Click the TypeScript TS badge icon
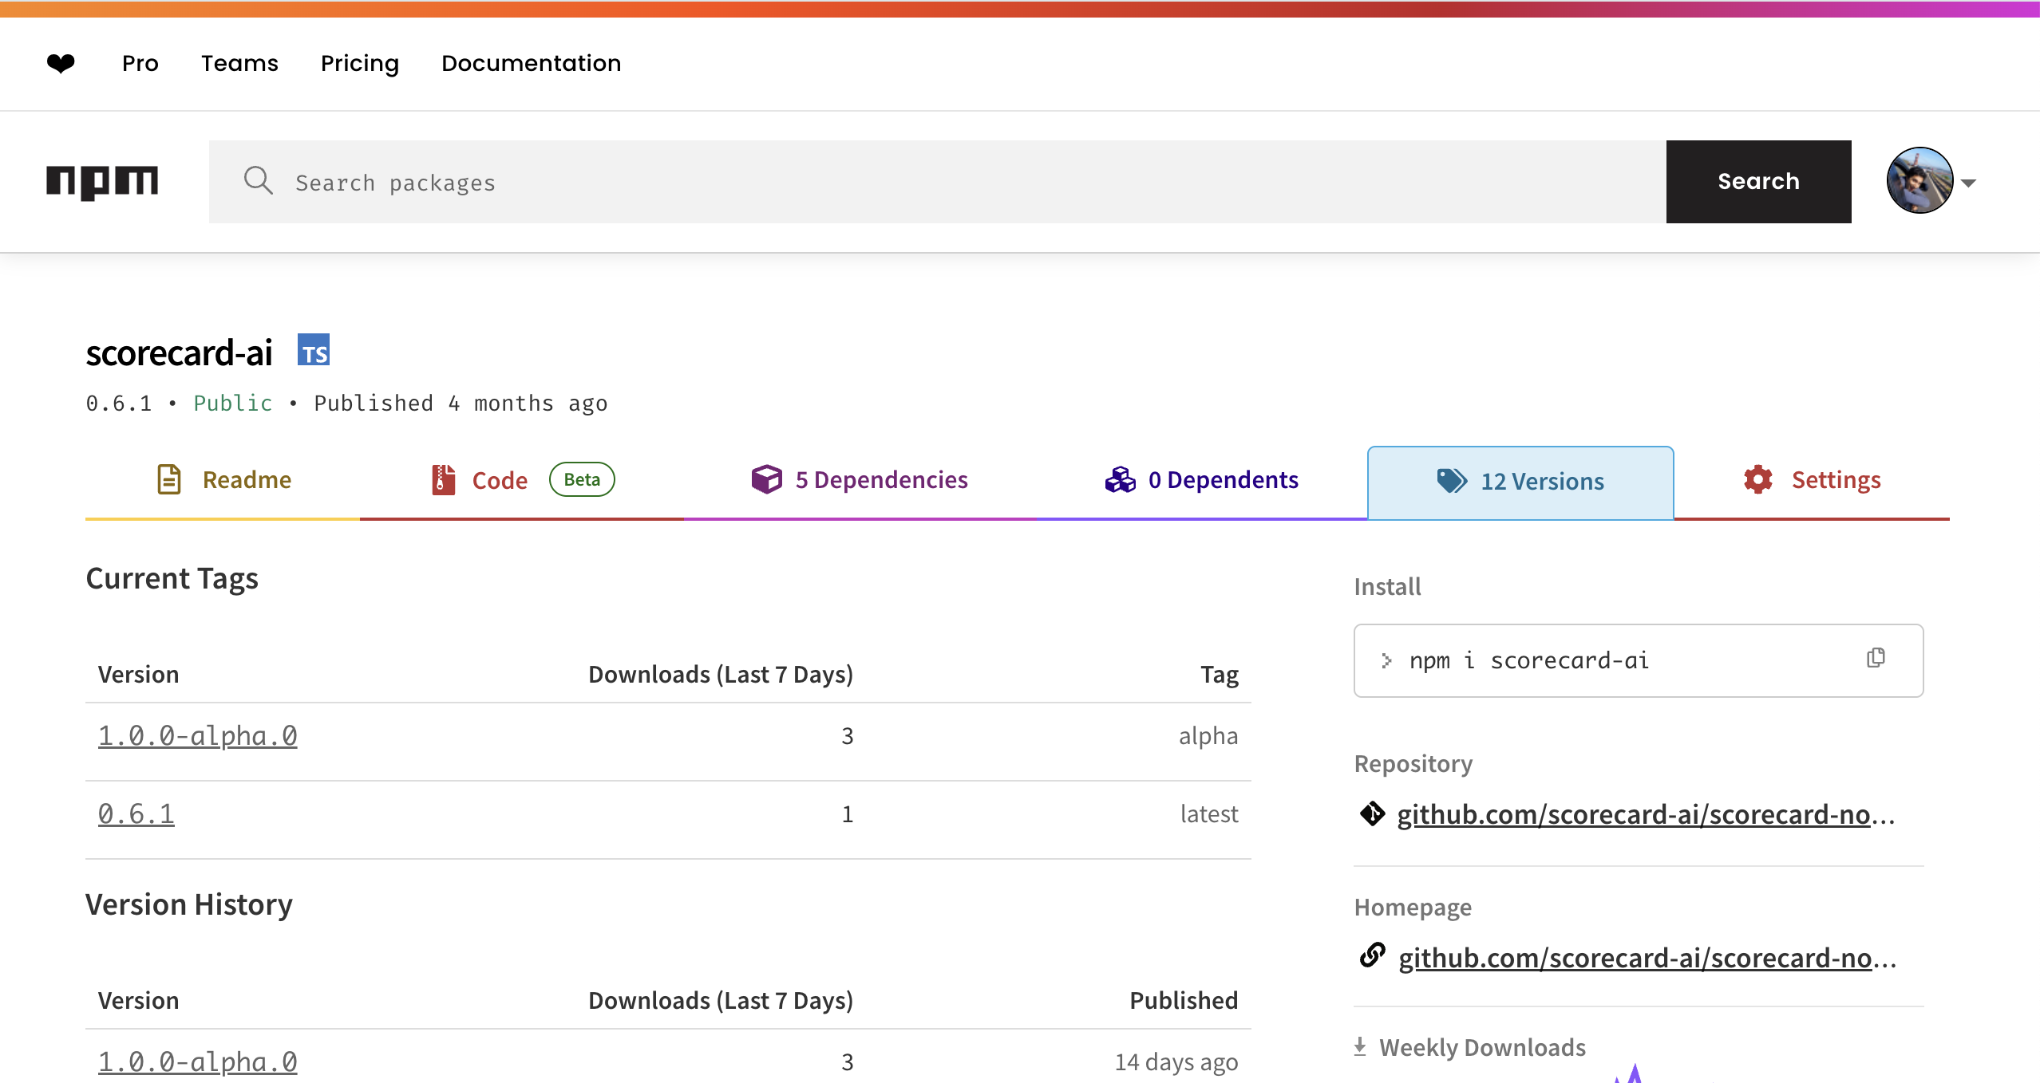Image resolution: width=2040 pixels, height=1083 pixels. 314,351
